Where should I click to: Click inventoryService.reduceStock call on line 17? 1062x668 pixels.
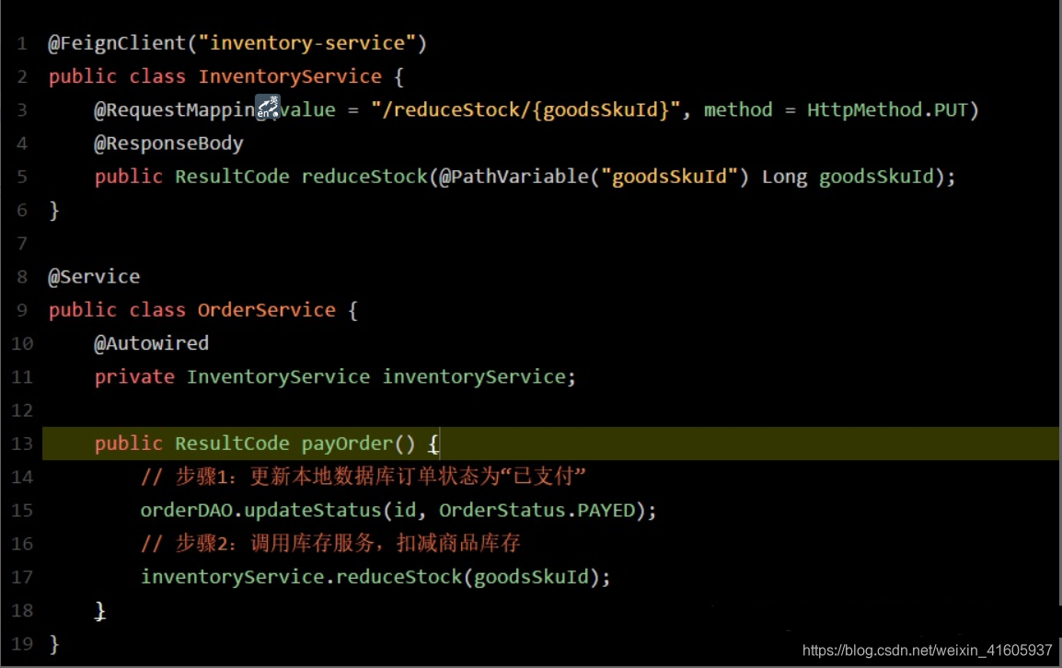click(301, 577)
